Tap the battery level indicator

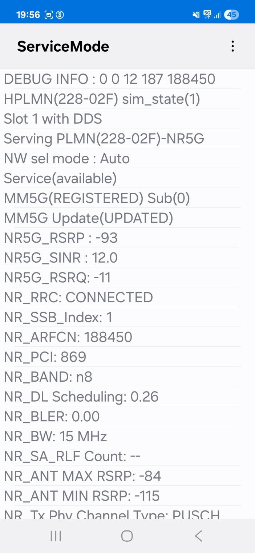(231, 15)
